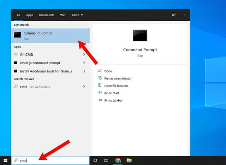226x165 pixels.
Task: Expand Node.js command prompt chevron
Action: click(84, 63)
